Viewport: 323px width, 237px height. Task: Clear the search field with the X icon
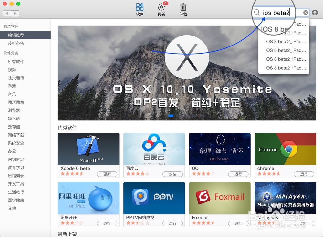(x=306, y=13)
